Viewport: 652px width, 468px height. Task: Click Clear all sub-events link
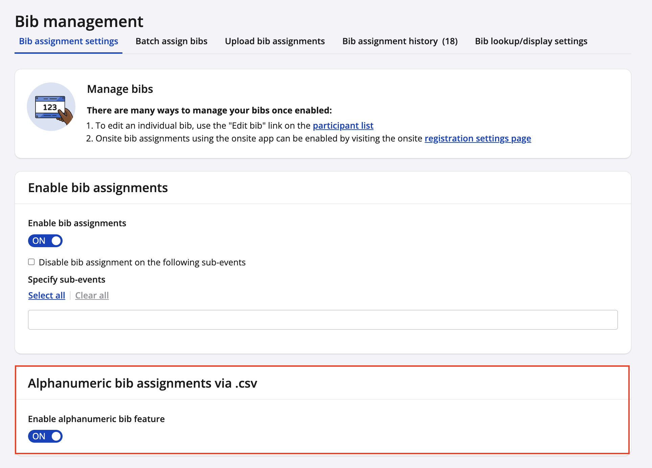click(x=92, y=295)
